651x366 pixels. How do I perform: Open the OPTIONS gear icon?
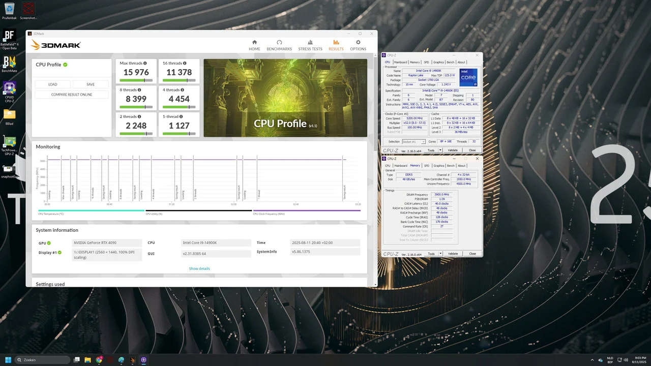(x=358, y=43)
